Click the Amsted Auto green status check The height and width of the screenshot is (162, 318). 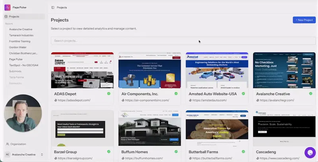tap(243, 94)
